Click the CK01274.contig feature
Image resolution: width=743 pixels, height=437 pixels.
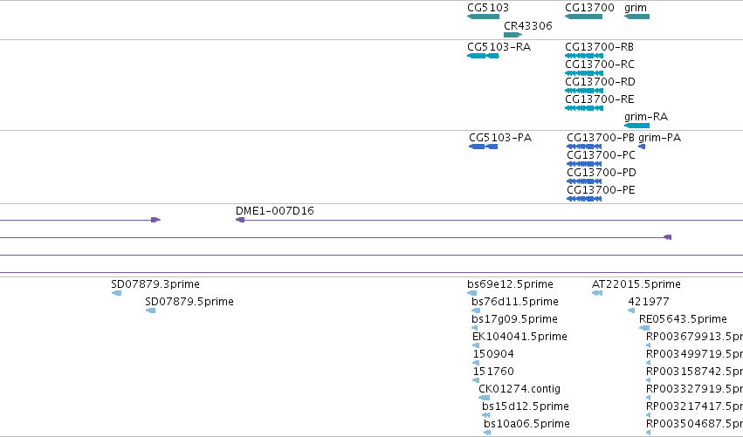(485, 398)
